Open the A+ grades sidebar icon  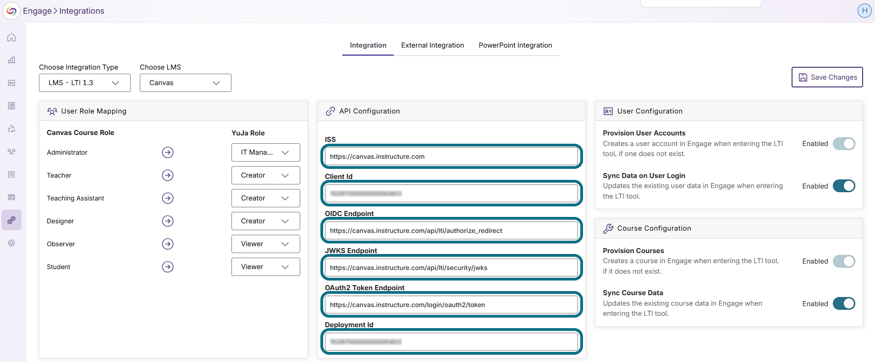coord(11,83)
